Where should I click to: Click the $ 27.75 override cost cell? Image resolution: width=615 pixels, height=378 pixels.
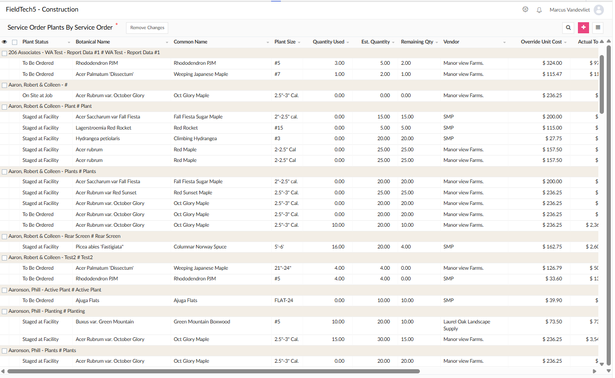click(553, 139)
